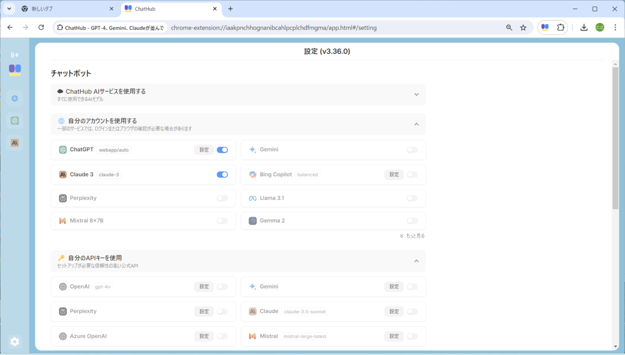The width and height of the screenshot is (625, 355).
Task: Enable the Gemma 2 toggle
Action: (412, 221)
